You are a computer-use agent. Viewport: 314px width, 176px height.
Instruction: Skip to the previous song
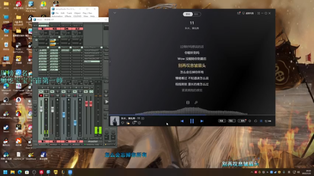[x=182, y=121]
